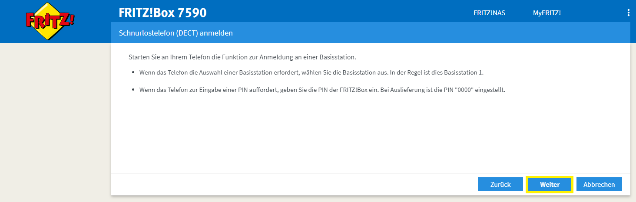Click the sentence 'Starten Sie an Ihrem Telefon...'

(242, 57)
